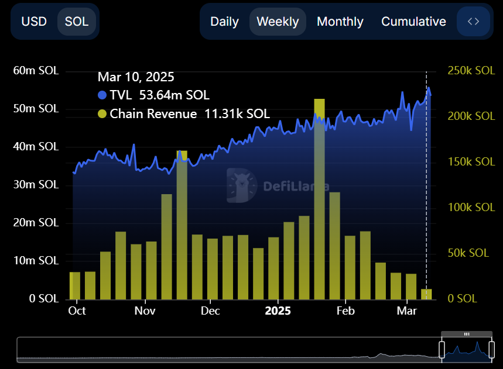The height and width of the screenshot is (369, 503).
Task: Click the yellow Chain Revenue legend dot
Action: (102, 113)
